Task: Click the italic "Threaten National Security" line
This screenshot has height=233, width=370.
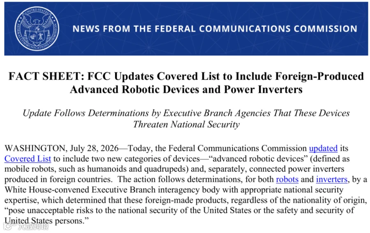Action: (x=186, y=125)
